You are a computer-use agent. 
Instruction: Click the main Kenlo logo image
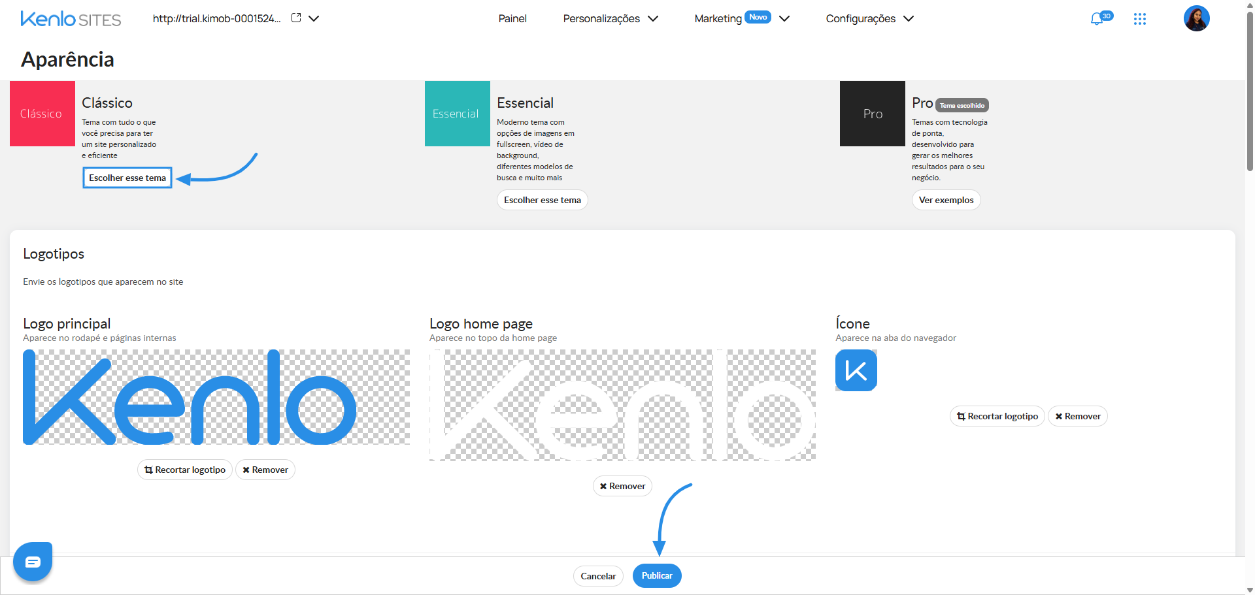point(216,397)
